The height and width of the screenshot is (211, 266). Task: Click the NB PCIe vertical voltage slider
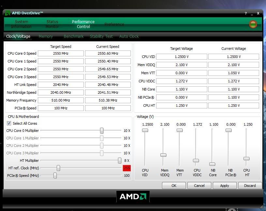(229, 130)
